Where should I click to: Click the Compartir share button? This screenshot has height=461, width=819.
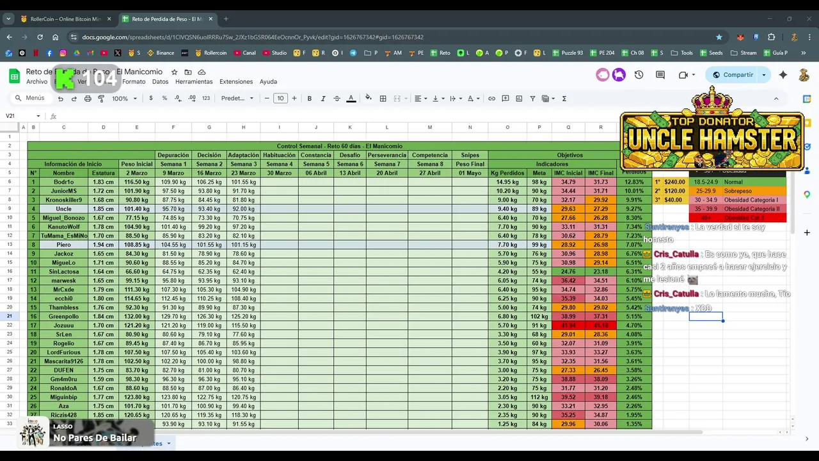733,75
